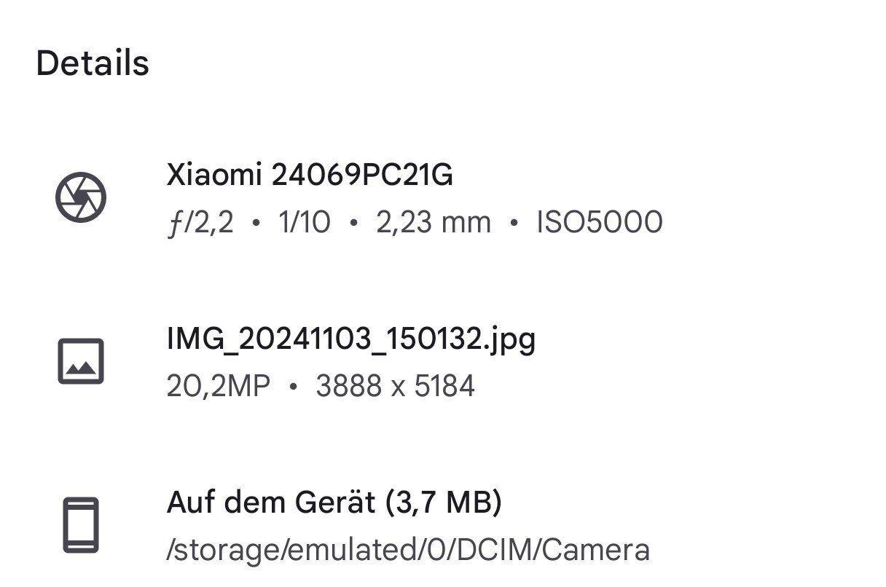Screen dimensions: 886x587
Task: Tap Auf dem Gerät (3,7 MB) label
Action: click(334, 503)
